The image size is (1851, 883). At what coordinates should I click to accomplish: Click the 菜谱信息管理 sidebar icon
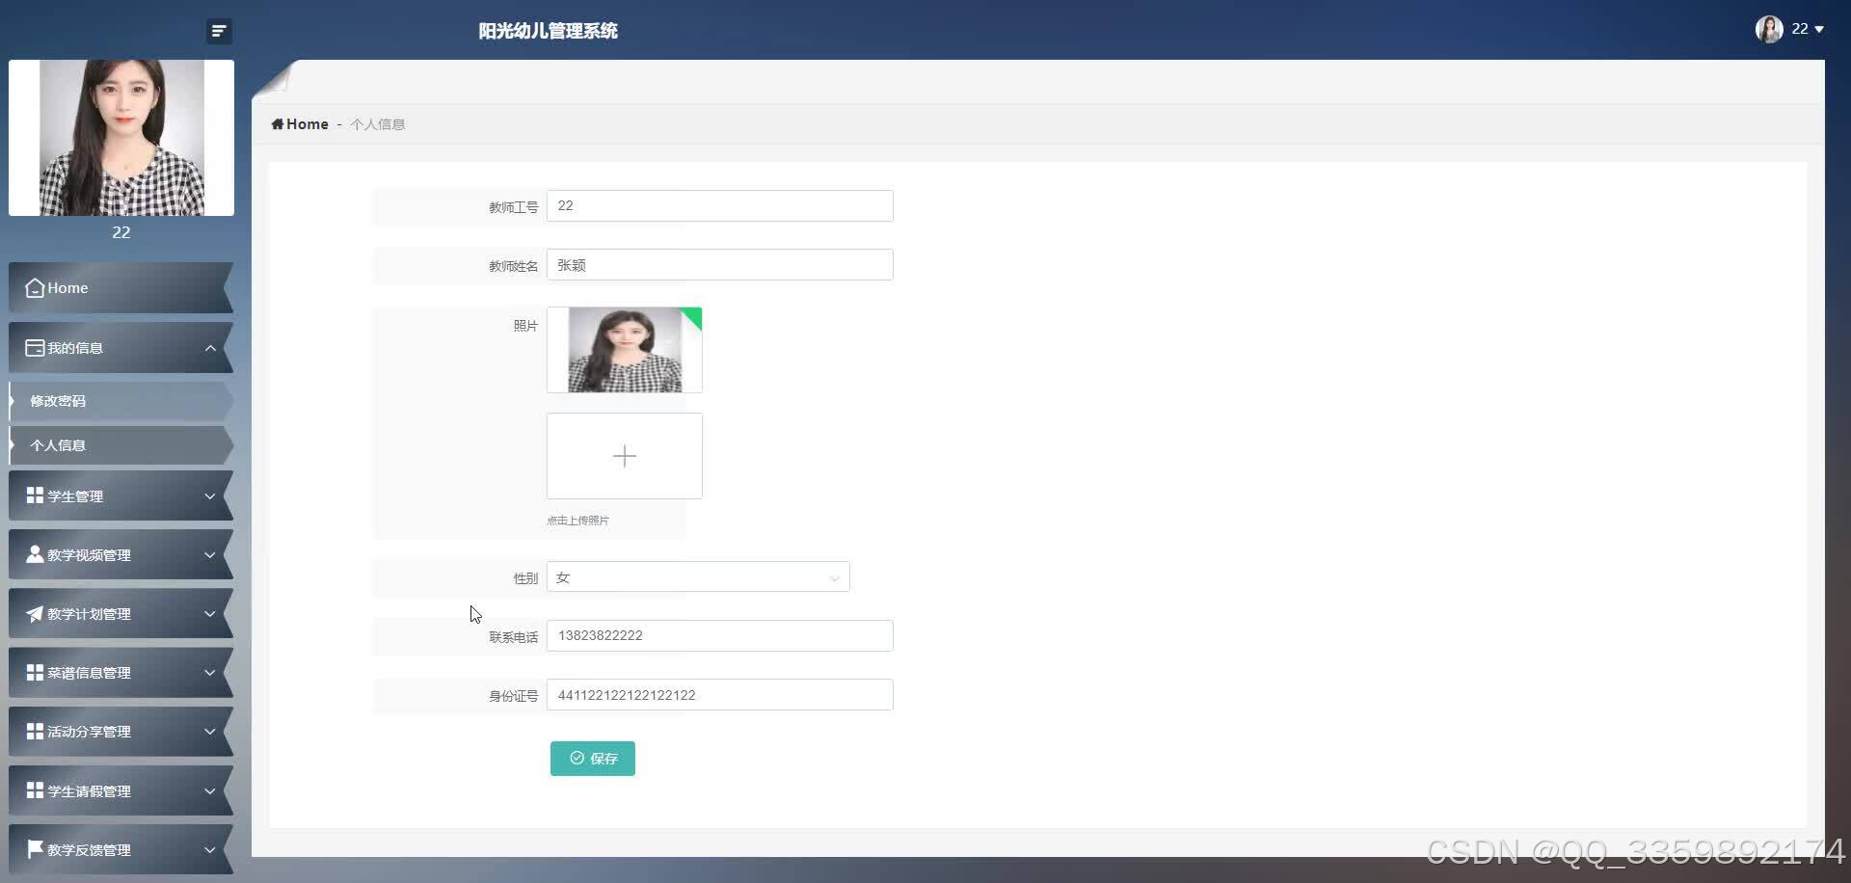[x=34, y=672]
